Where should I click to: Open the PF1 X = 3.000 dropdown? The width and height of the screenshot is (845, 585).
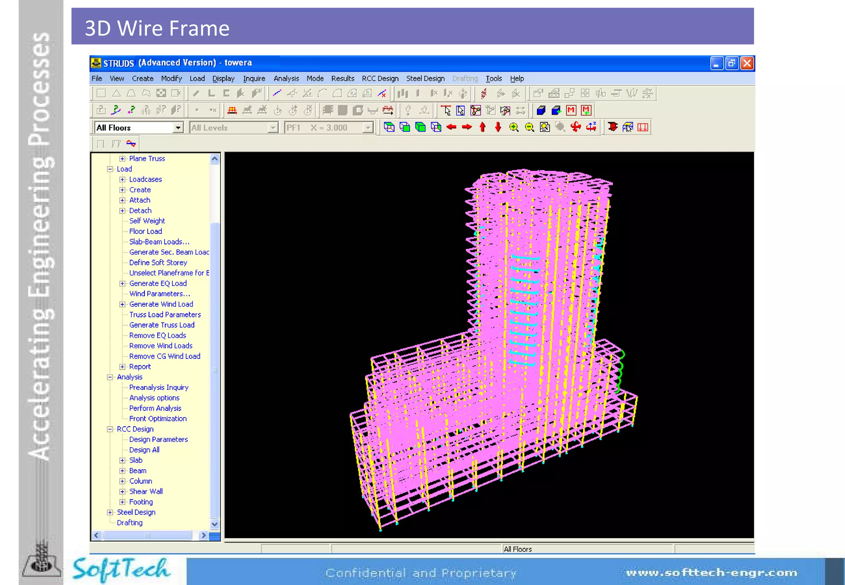[x=368, y=127]
